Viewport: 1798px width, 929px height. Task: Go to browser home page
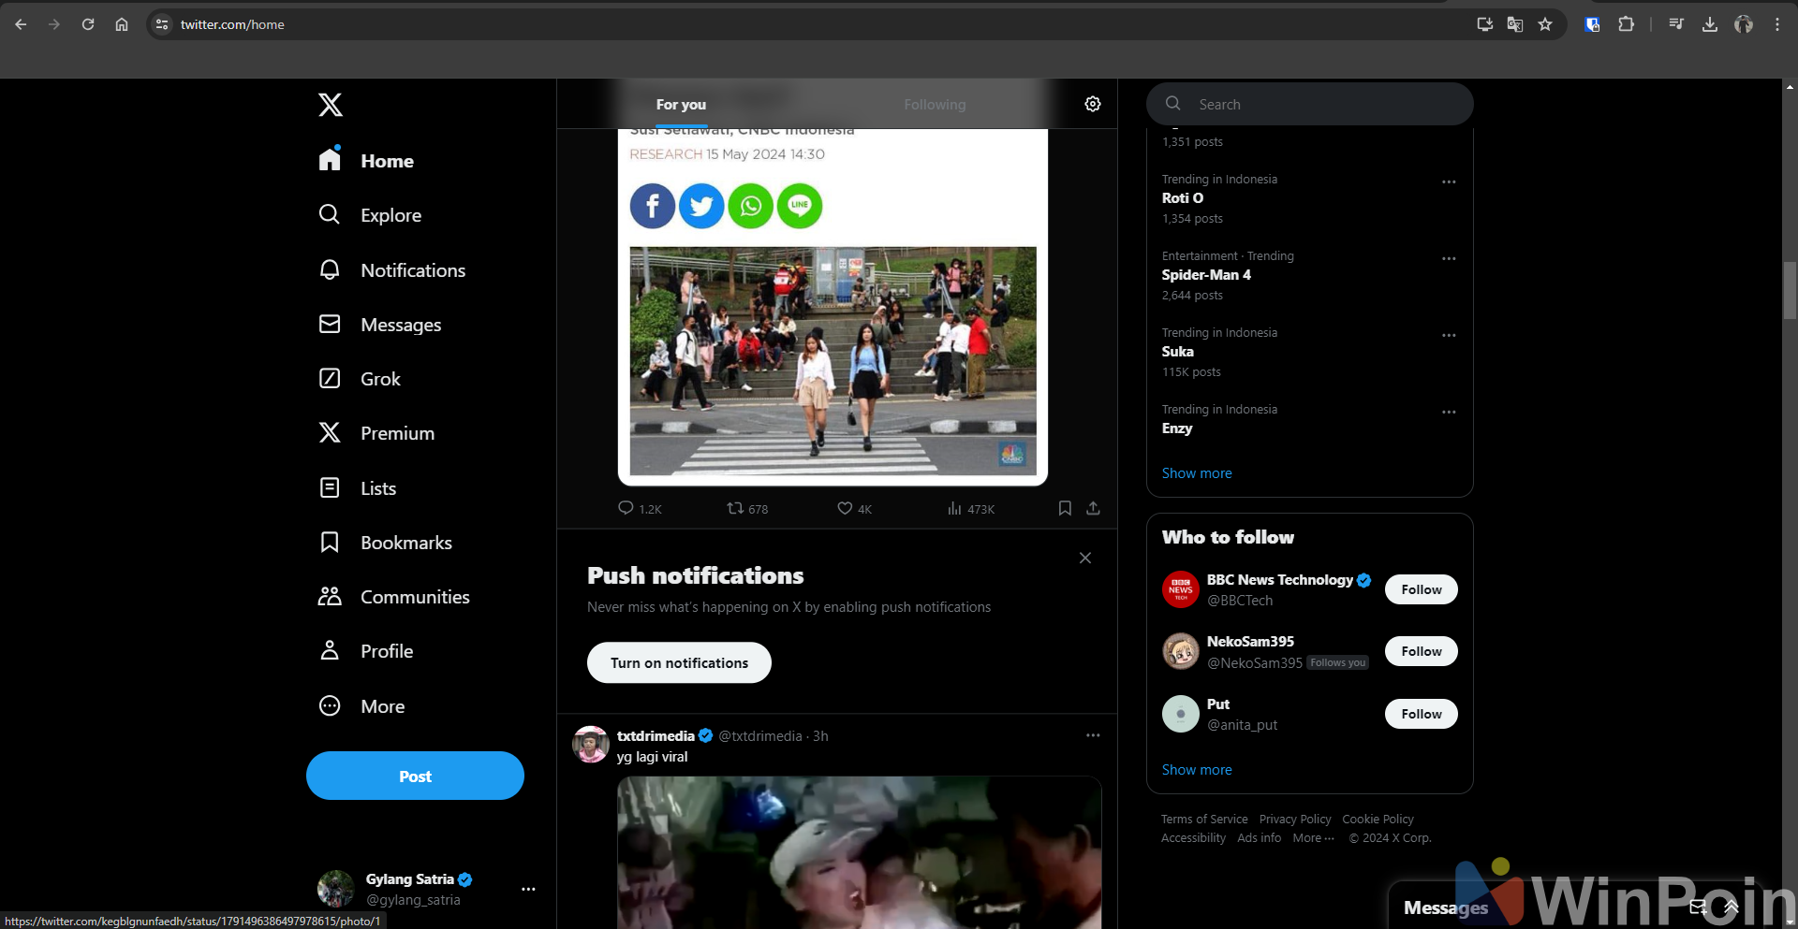tap(122, 24)
